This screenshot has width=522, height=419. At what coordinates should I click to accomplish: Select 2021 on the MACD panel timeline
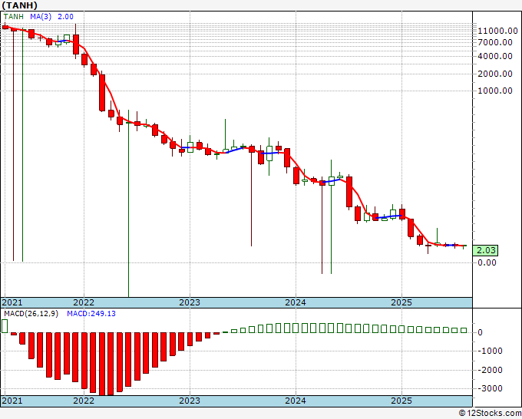pyautogui.click(x=12, y=401)
